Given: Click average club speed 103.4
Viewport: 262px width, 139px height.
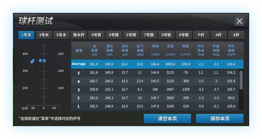Looking at the screenshot, I should click(231, 64).
